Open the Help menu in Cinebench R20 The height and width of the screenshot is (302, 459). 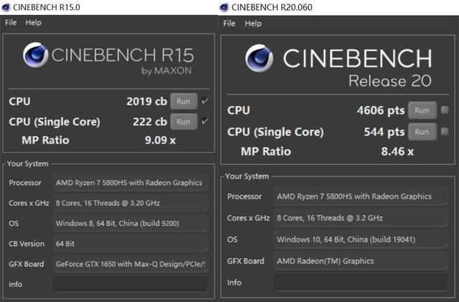[x=253, y=23]
